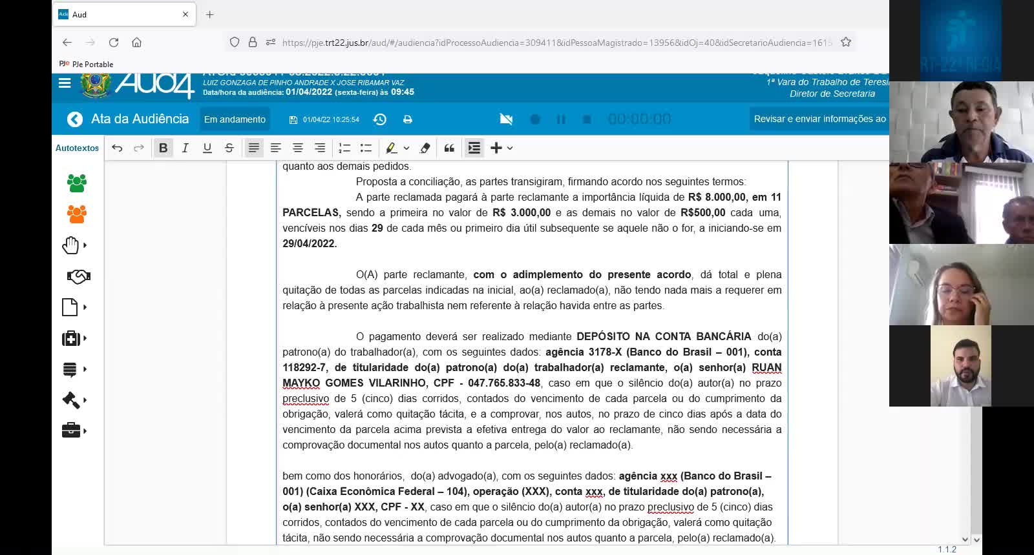
Task: Open the plus insert dropdown
Action: (x=501, y=148)
